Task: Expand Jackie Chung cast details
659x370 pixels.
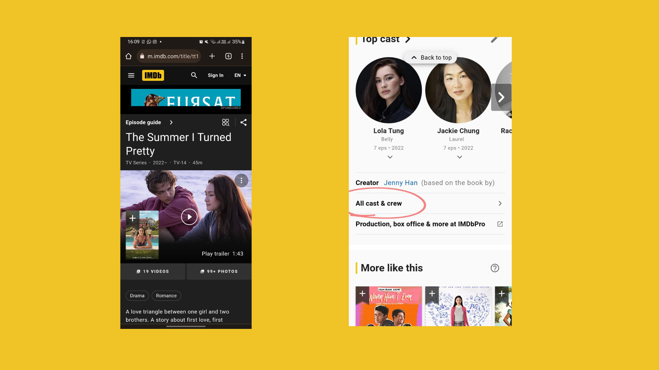Action: pos(460,157)
